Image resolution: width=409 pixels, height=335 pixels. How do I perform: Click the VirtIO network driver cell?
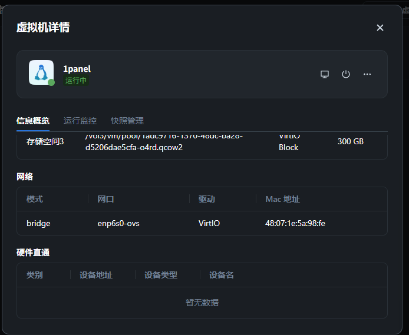209,223
